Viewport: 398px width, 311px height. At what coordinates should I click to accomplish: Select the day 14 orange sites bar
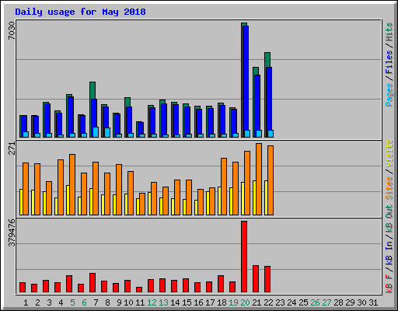pyautogui.click(x=177, y=197)
